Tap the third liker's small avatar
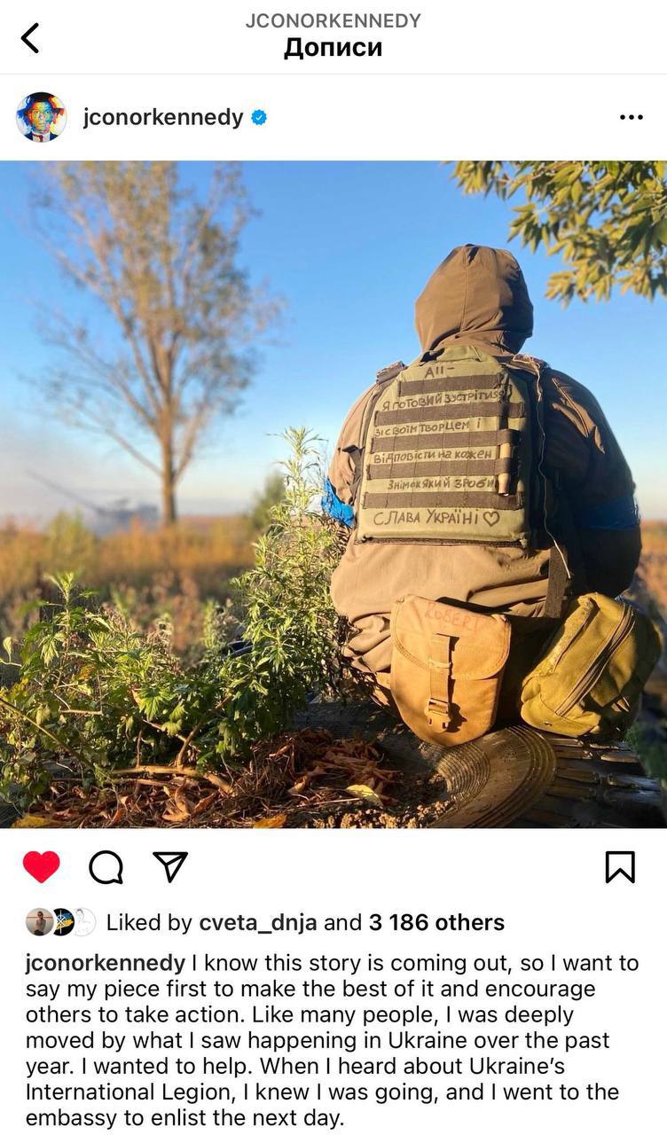This screenshot has height=1135, width=667. 83,922
